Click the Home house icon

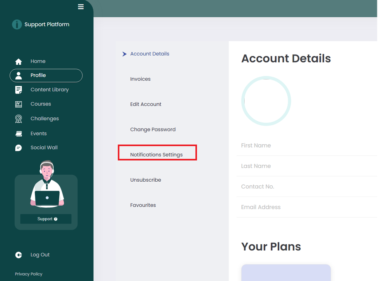[19, 61]
